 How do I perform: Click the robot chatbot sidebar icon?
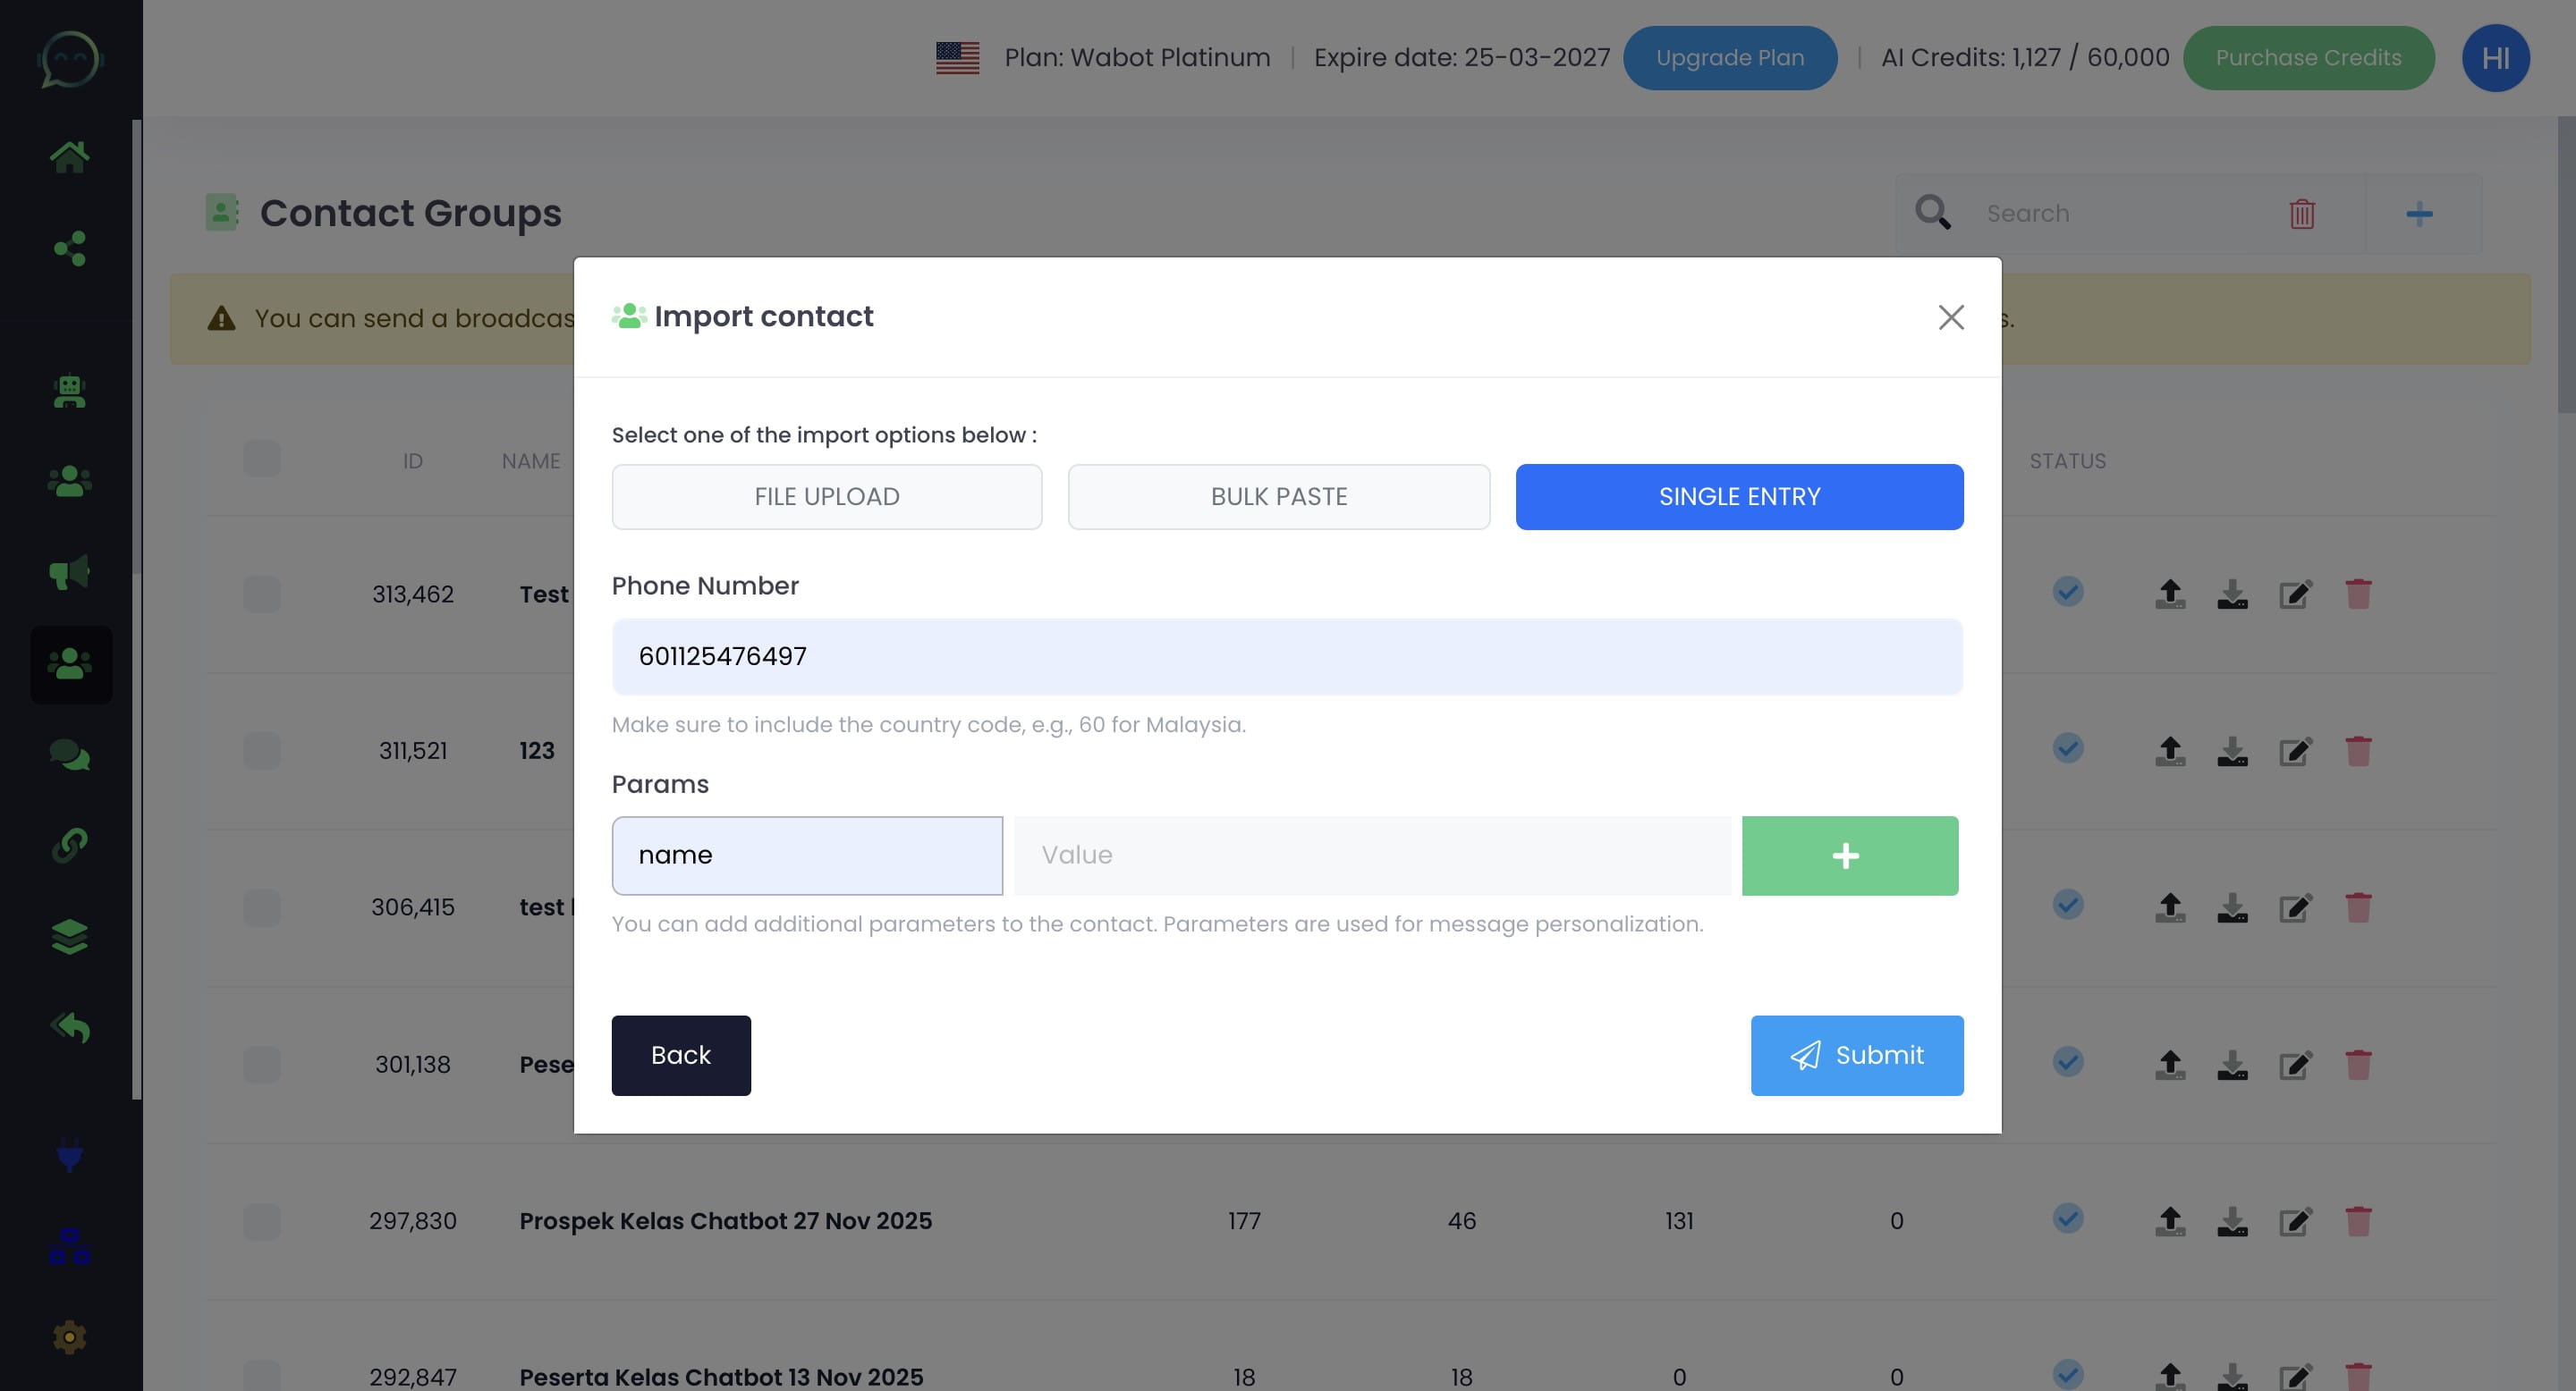point(69,391)
